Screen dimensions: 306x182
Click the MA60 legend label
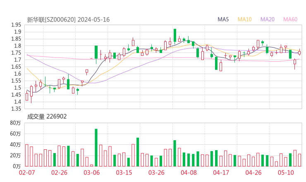(290, 19)
